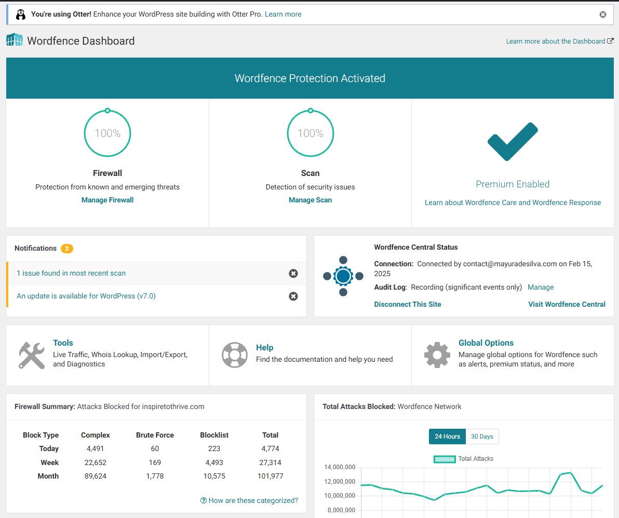The width and height of the screenshot is (619, 518).
Task: Click the Blocklist column header
Action: coord(214,435)
